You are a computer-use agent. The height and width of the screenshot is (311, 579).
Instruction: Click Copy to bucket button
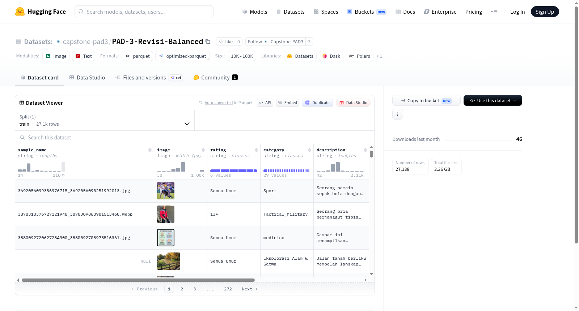(x=426, y=100)
